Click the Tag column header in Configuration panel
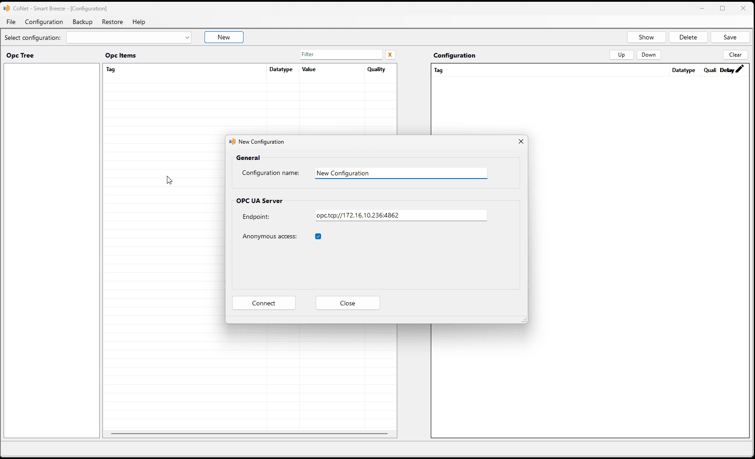 point(550,70)
